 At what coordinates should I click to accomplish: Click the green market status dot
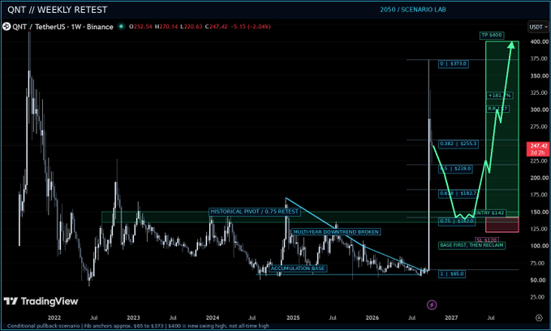(x=121, y=26)
